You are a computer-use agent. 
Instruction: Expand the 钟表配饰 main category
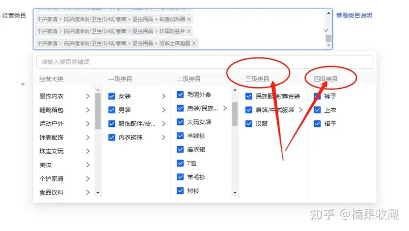pos(88,138)
